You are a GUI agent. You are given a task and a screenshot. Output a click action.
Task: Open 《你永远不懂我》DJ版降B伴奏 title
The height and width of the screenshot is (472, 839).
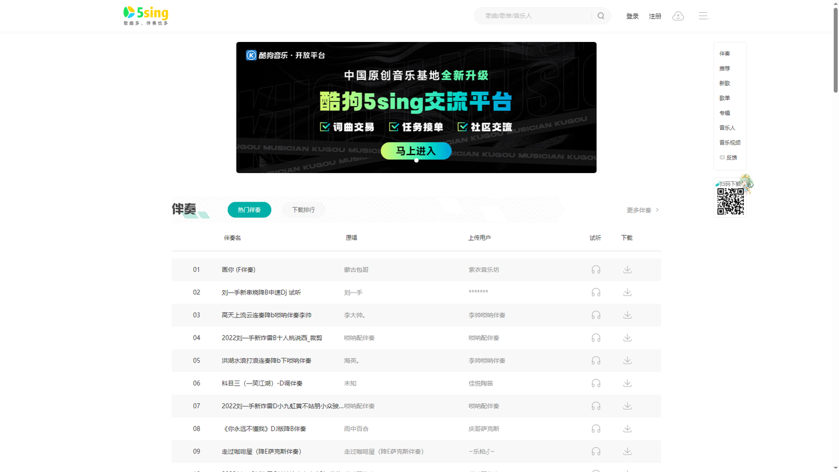click(x=264, y=429)
